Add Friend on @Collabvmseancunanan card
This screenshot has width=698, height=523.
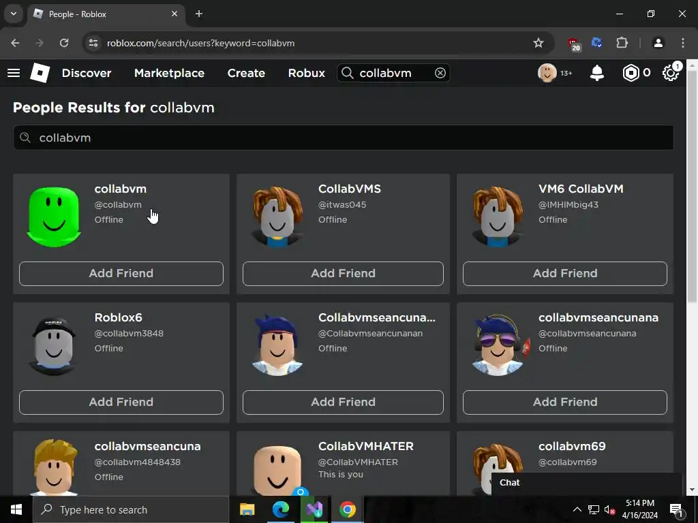(343, 402)
